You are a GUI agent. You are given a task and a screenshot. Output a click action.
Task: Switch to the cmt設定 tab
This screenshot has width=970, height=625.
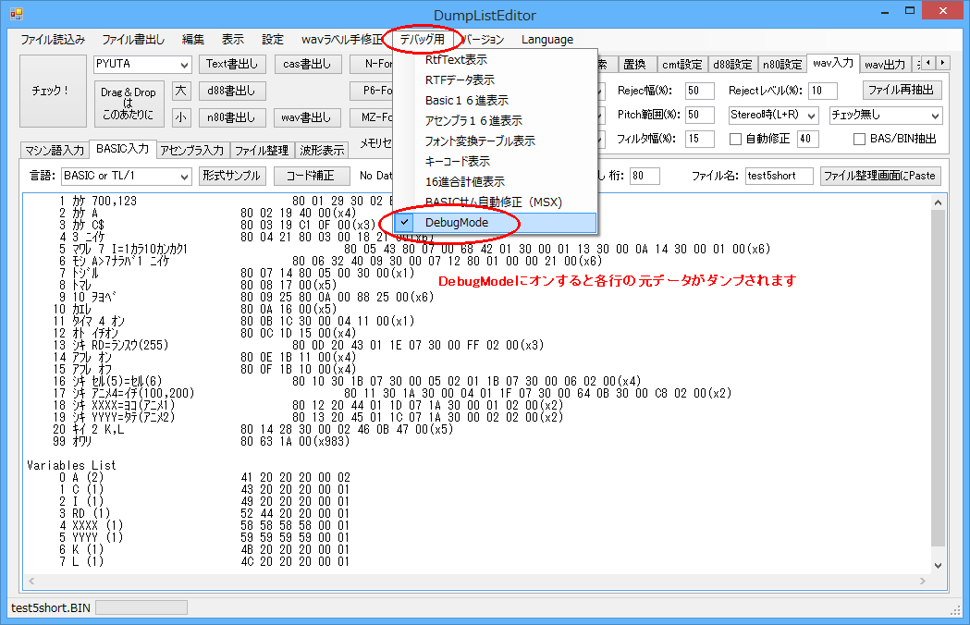[x=682, y=65]
